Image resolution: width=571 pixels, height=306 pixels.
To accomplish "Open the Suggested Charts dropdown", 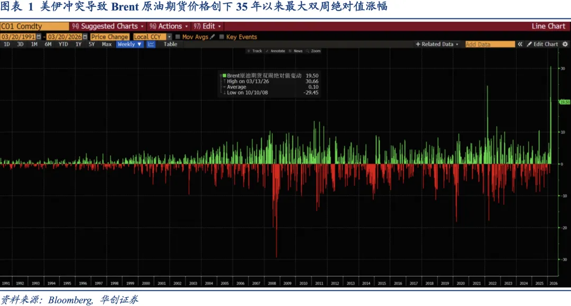I will (108, 26).
